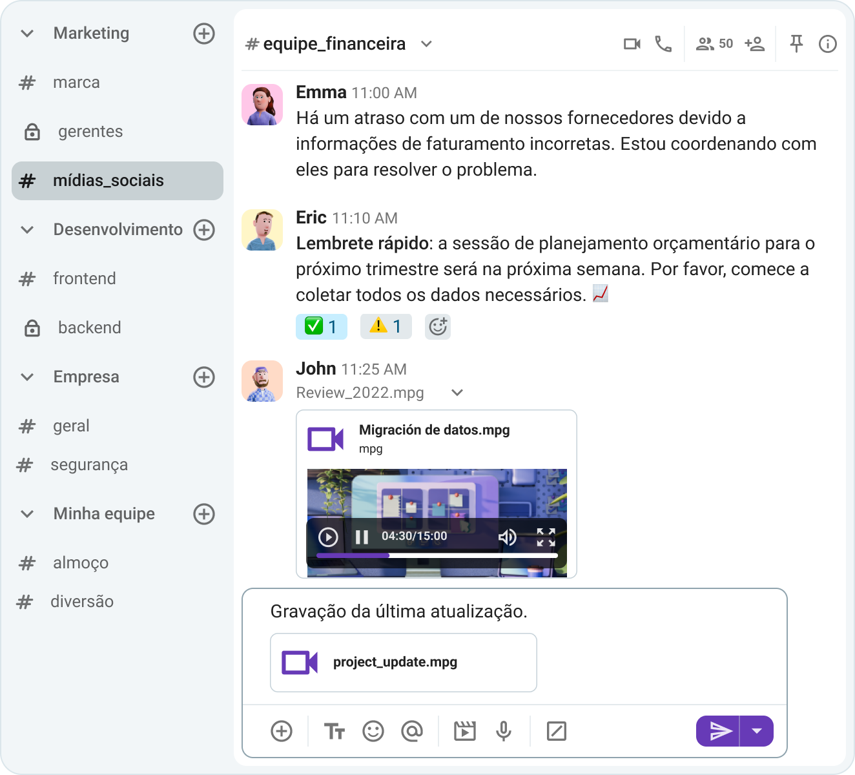Start a video call in the channel

[632, 44]
